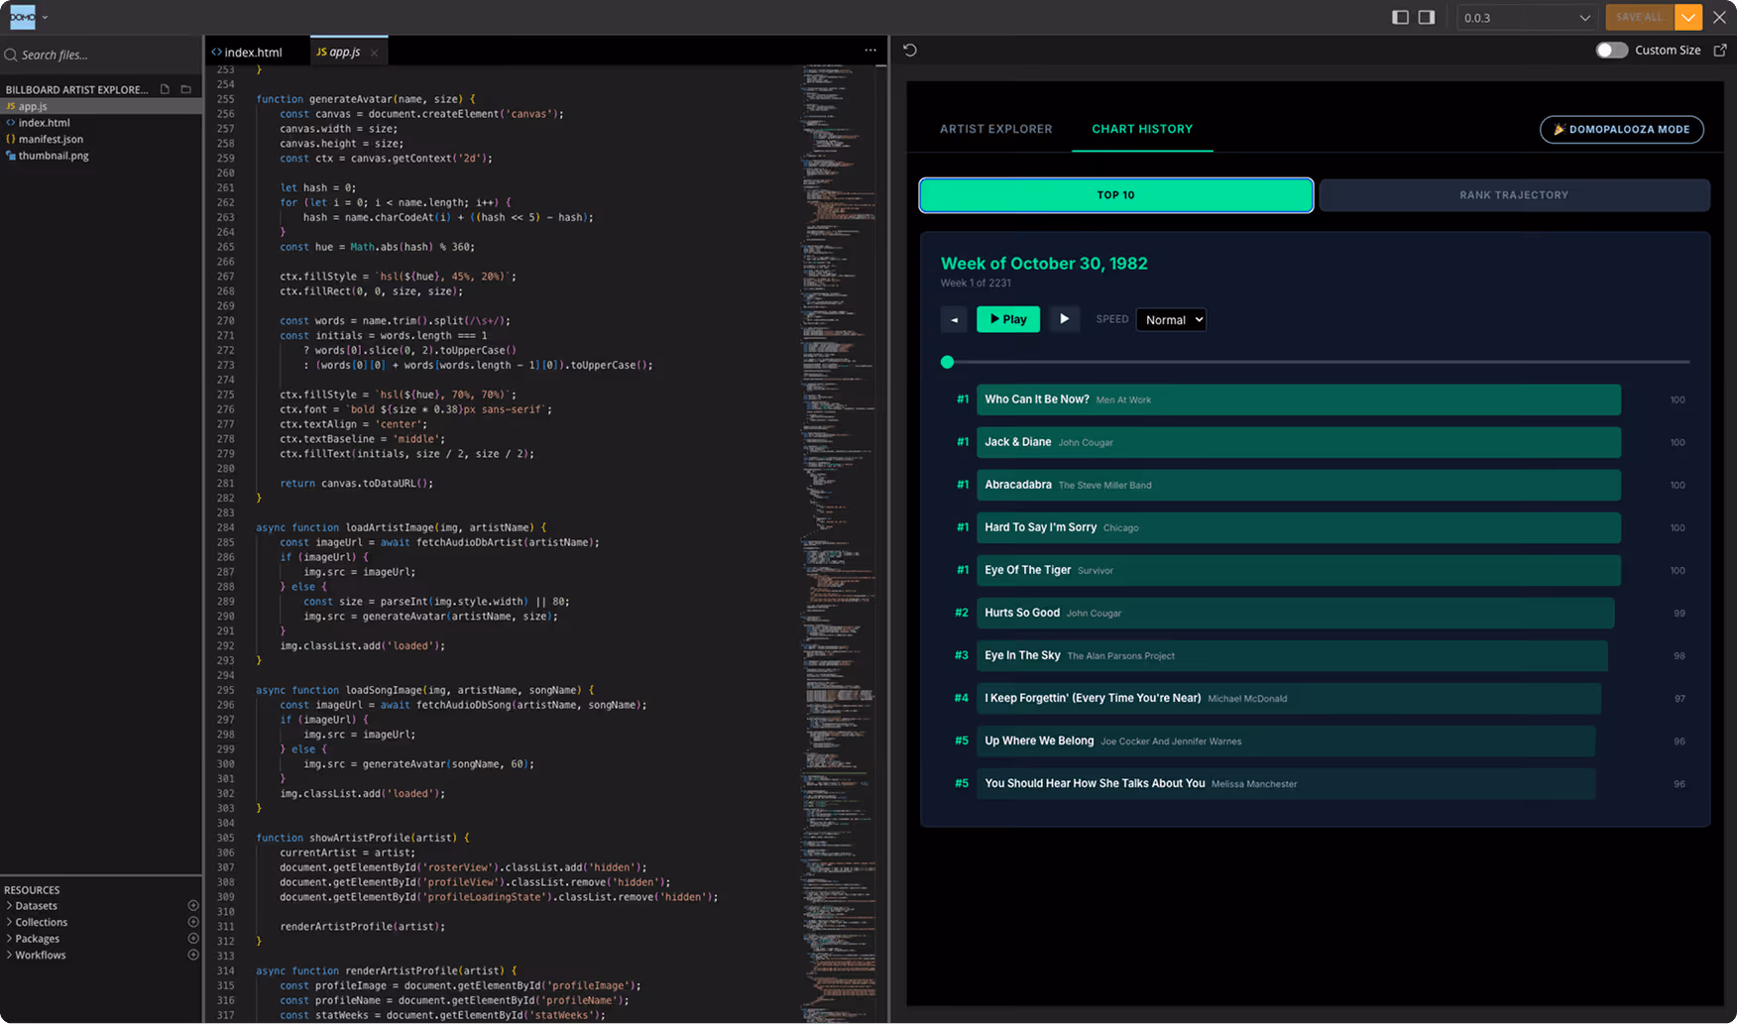Screen dimensions: 1737x1024
Task: Play the chart history animation
Action: (1008, 319)
